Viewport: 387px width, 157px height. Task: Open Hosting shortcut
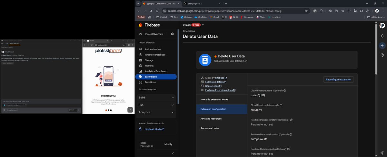point(149,65)
